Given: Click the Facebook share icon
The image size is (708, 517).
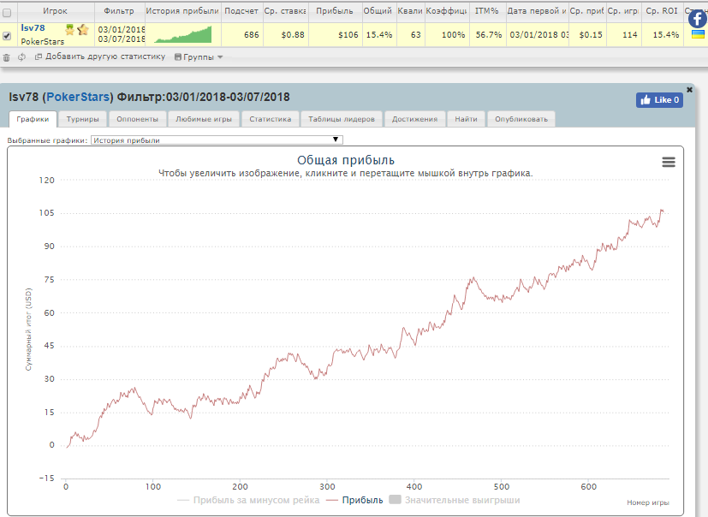Looking at the screenshot, I should (x=698, y=19).
